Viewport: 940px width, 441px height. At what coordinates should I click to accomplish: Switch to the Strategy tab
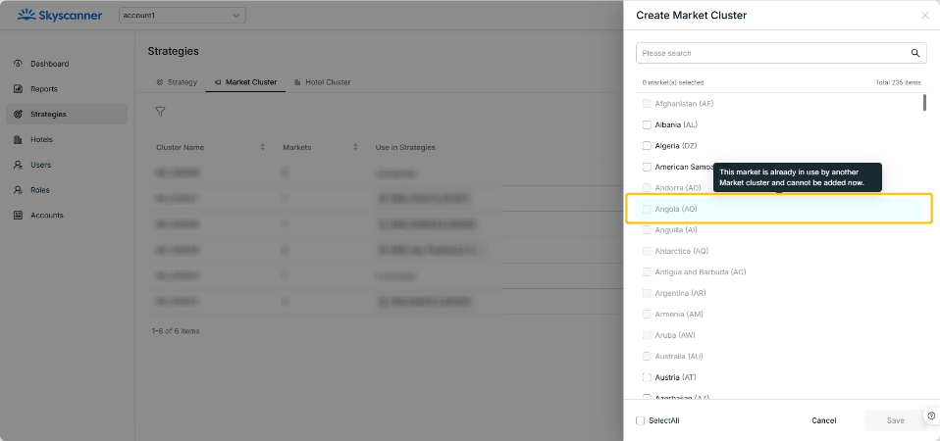177,82
